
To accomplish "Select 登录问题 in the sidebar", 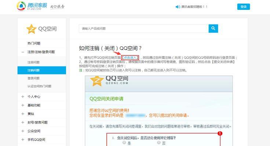I will 33,78.
